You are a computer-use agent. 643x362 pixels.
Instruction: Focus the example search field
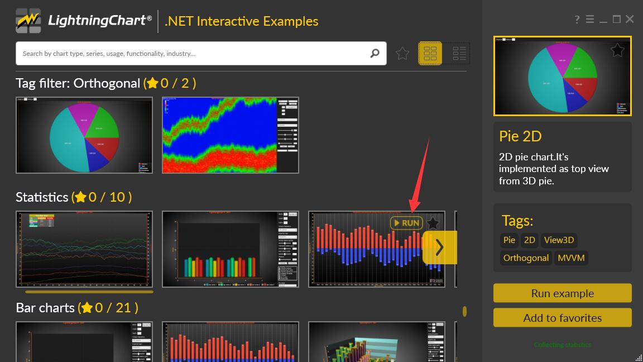click(201, 54)
